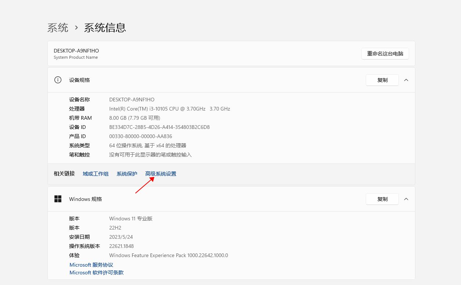This screenshot has width=461, height=285.
Task: Click the 重命名这台电脑 button
Action: tap(385, 54)
